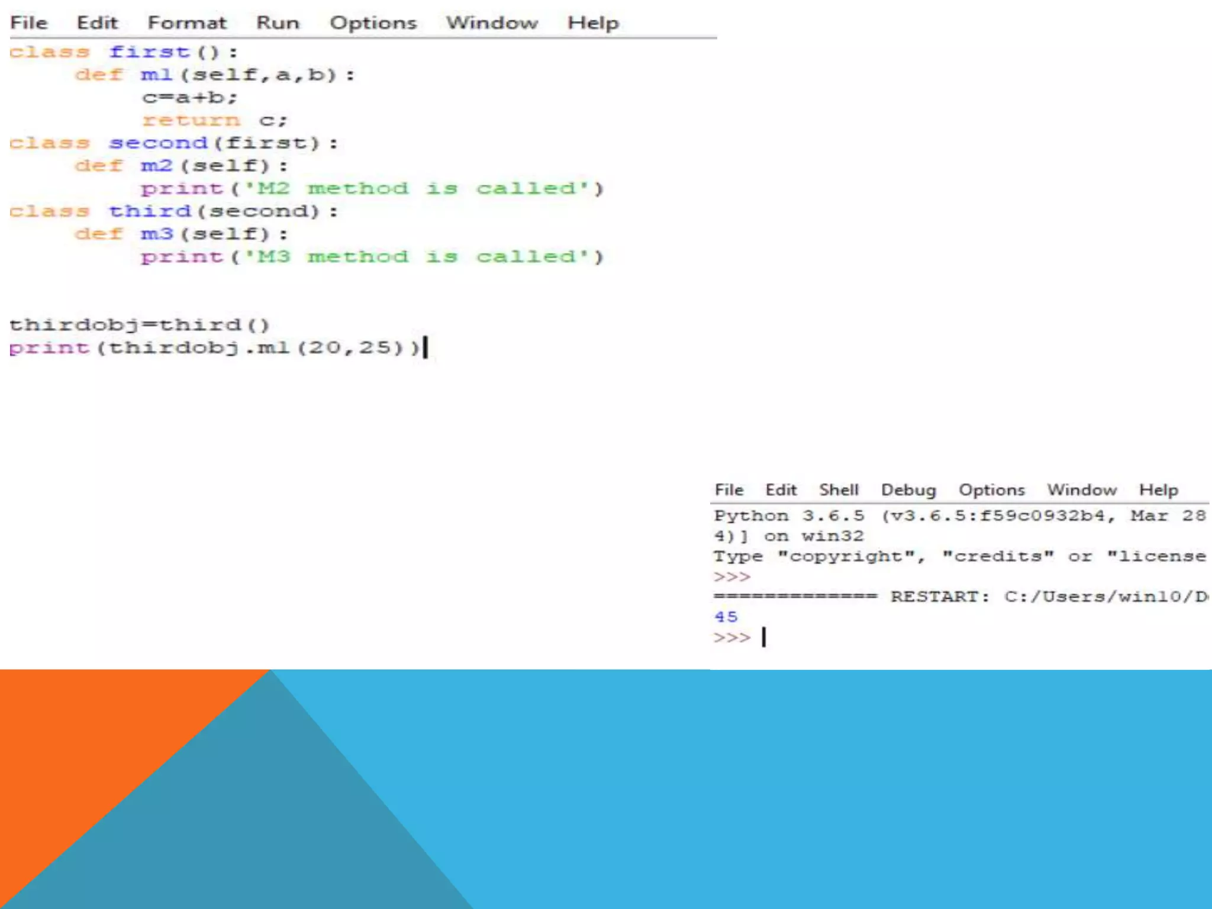Open the shell File menu
Viewport: 1212px width, 909px height.
(x=729, y=490)
